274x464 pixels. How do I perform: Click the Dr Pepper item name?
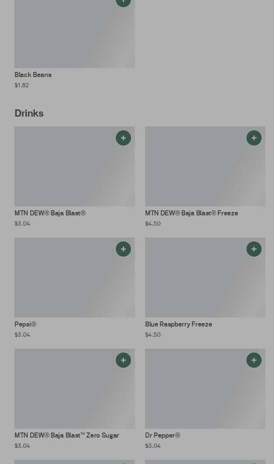point(163,435)
